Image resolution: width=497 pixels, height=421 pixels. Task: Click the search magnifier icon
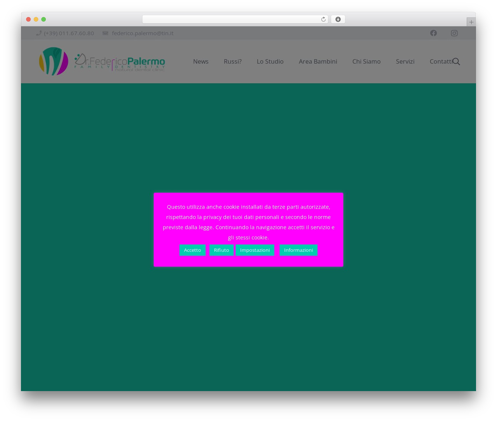point(456,61)
